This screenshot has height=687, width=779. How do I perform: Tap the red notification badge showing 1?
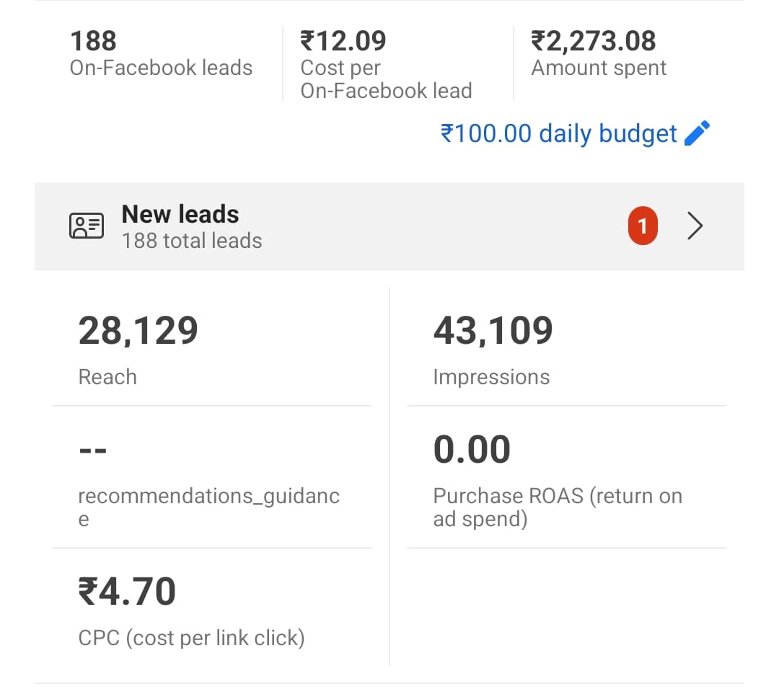(x=643, y=227)
